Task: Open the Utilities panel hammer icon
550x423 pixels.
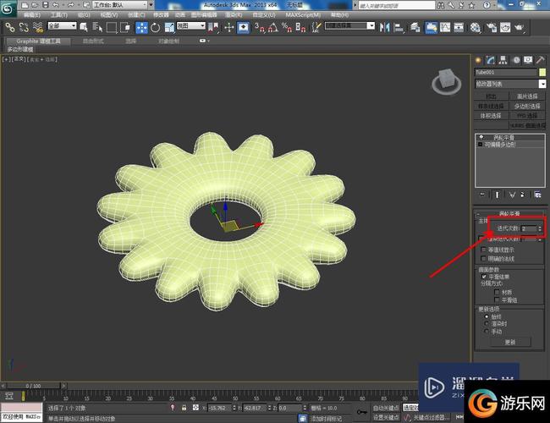Action: 541,60
